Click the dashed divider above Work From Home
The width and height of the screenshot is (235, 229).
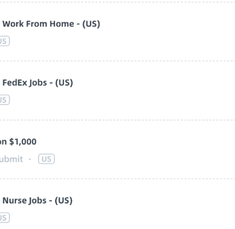117,3
